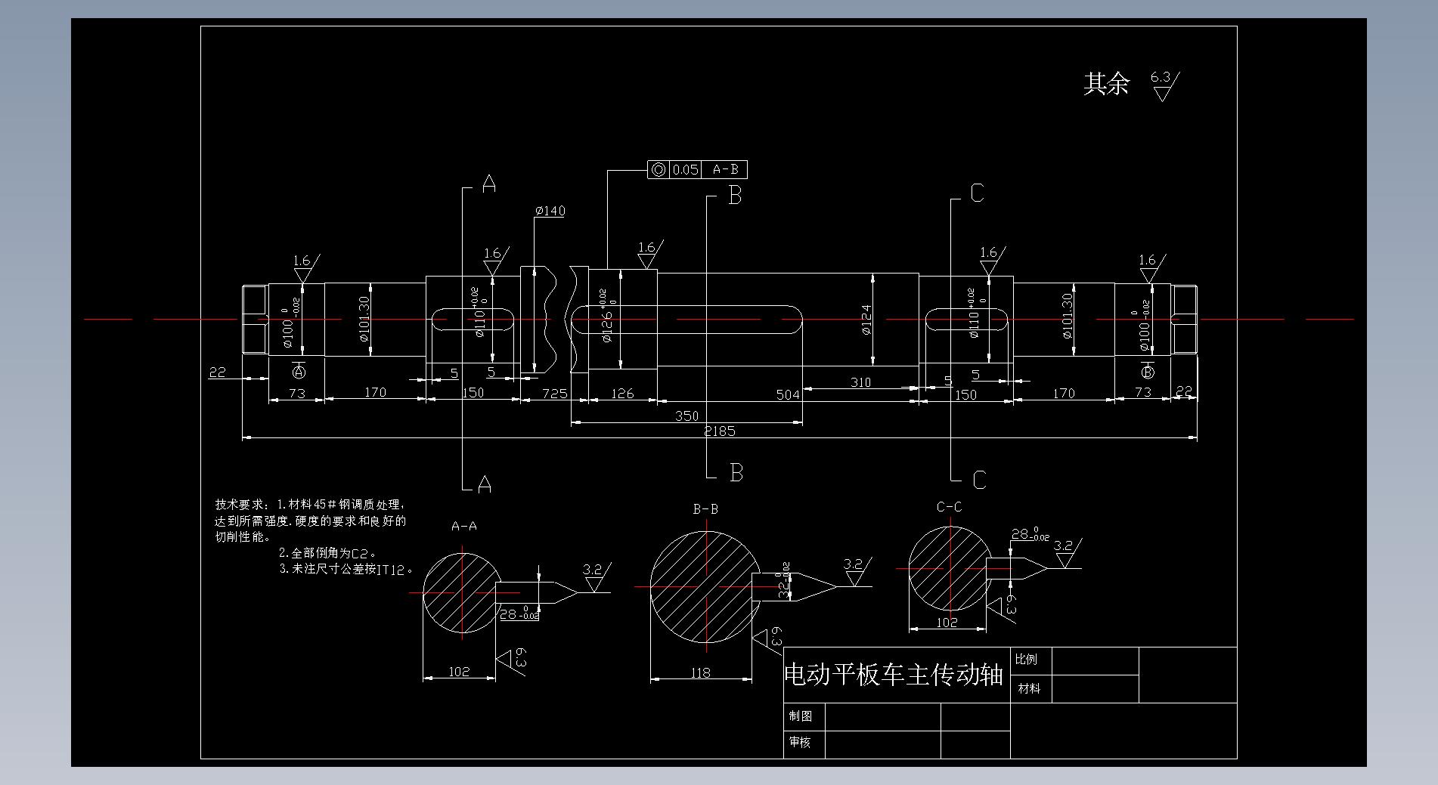Screen dimensions: 1438x785
Task: Select the 3.2 roughness symbol in section C-C
Action: (1065, 553)
